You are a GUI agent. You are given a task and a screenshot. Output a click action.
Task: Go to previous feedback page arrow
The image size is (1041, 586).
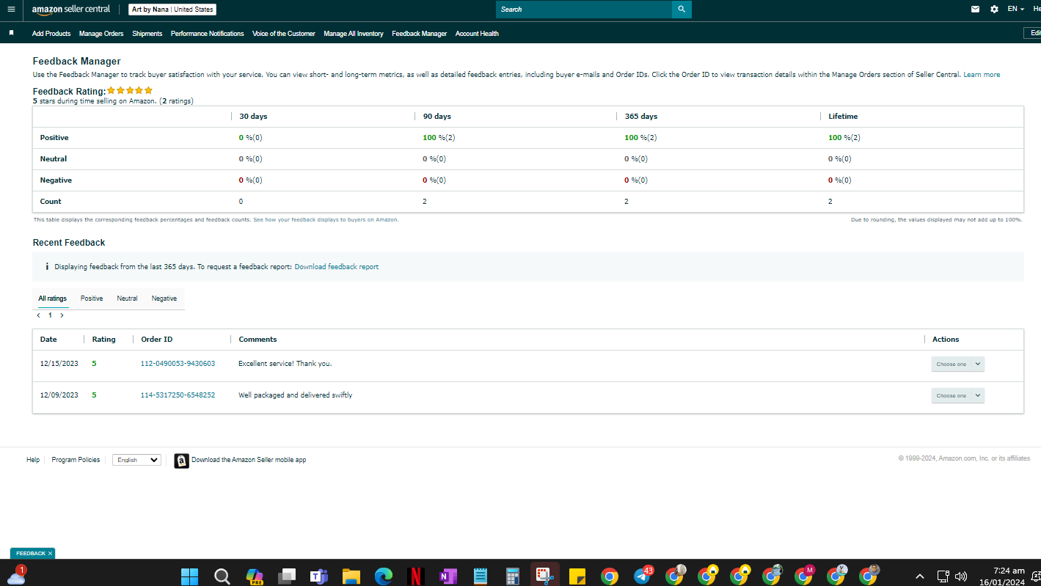(x=39, y=315)
